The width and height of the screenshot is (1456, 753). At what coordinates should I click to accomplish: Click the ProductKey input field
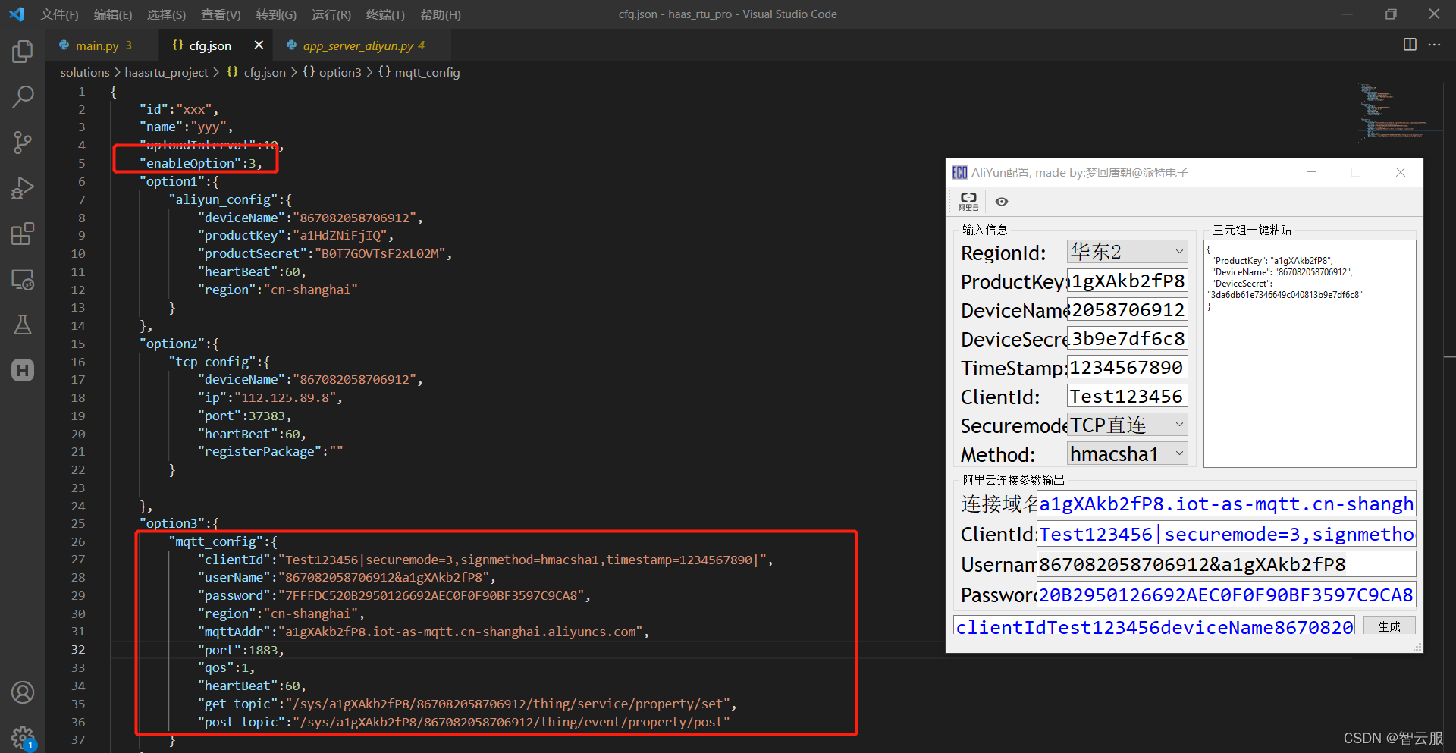coord(1127,281)
